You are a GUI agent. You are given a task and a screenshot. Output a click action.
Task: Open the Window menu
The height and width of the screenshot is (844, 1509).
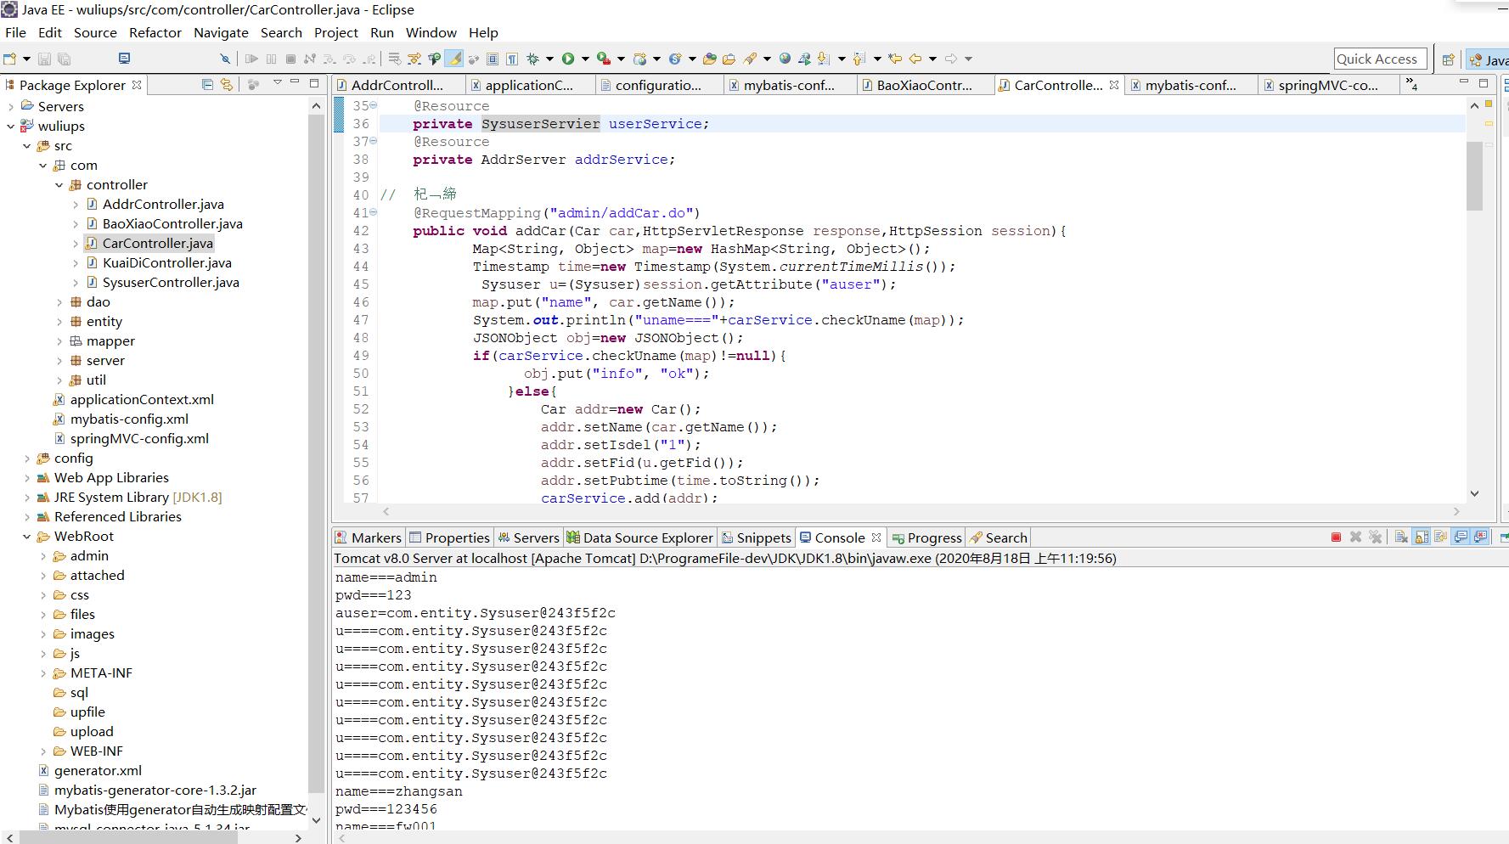coord(431,32)
